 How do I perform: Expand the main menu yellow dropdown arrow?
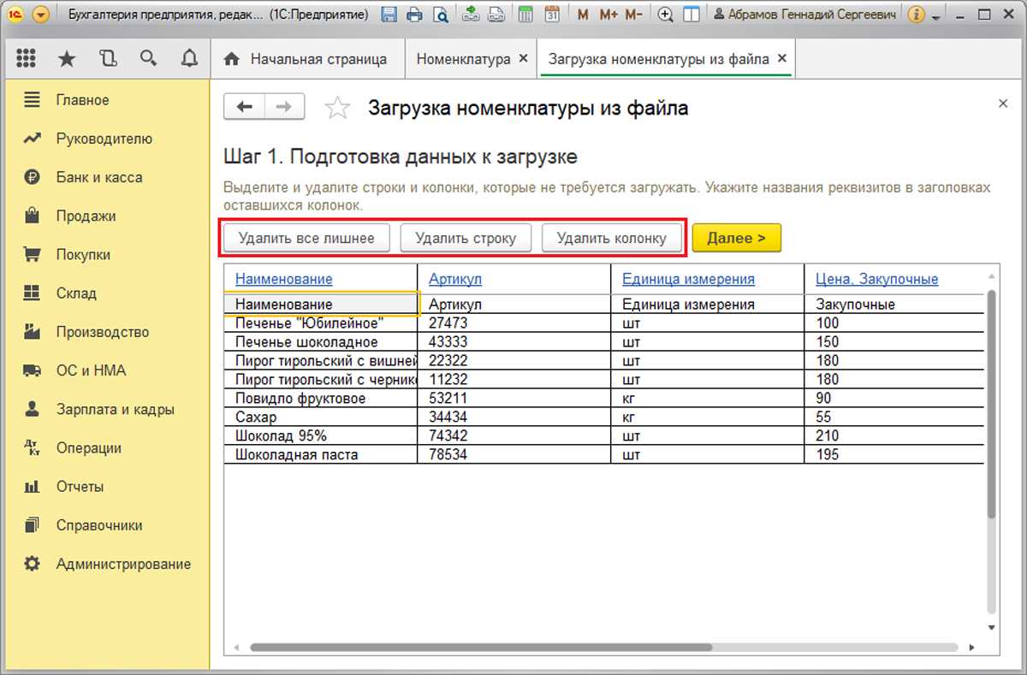click(x=40, y=15)
